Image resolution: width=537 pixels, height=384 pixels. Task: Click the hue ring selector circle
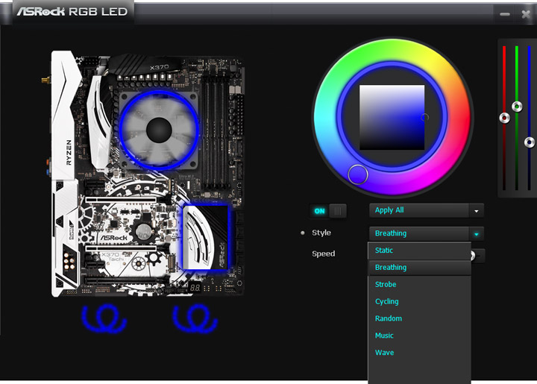click(x=357, y=174)
